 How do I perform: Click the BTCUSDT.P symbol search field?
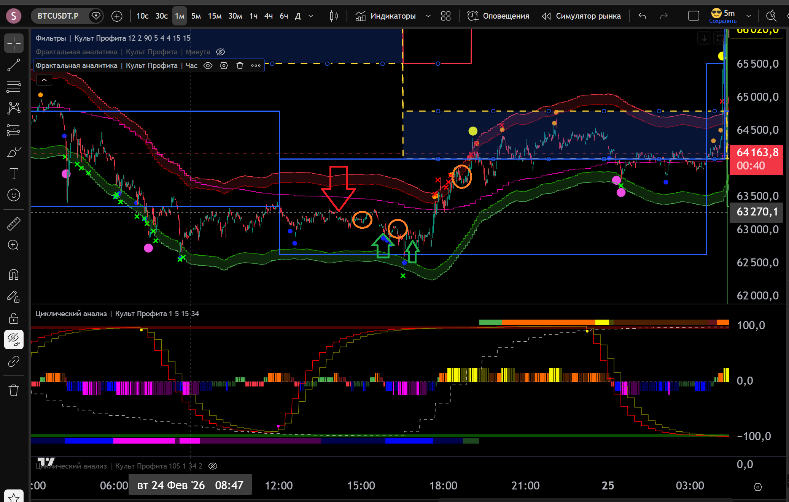(58, 16)
